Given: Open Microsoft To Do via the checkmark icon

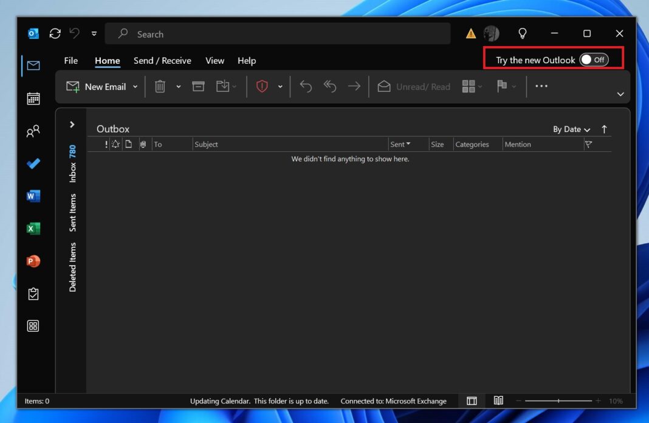Looking at the screenshot, I should [34, 163].
